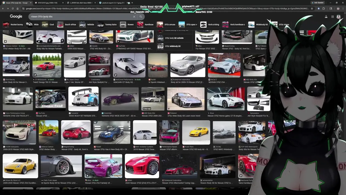Open Pinterest 370z Wide Body Kit thumbnail
Image resolution: width=346 pixels, height=195 pixels.
click(x=186, y=99)
